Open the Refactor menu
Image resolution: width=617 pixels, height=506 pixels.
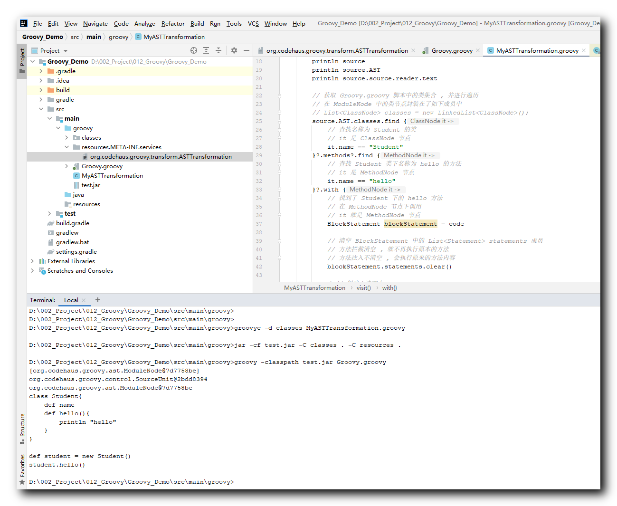pos(173,23)
